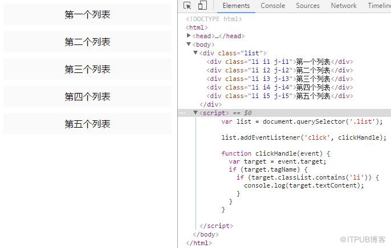Select the div with class li i3 j-i3
The height and width of the screenshot is (248, 391).
[x=279, y=79]
